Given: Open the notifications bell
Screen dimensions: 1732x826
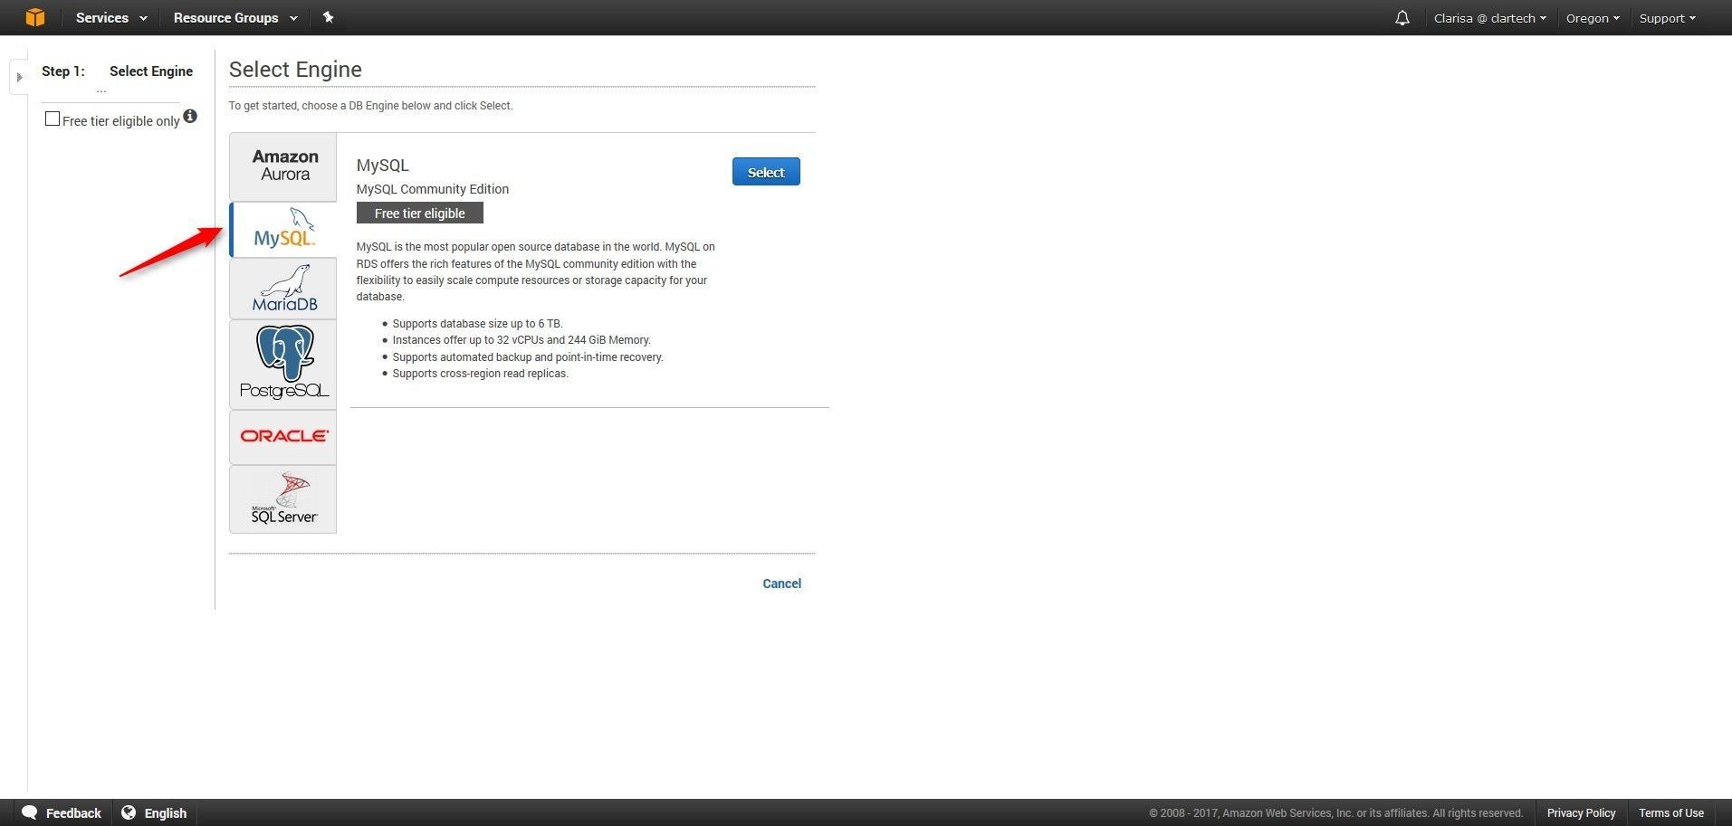Looking at the screenshot, I should click(x=1402, y=18).
